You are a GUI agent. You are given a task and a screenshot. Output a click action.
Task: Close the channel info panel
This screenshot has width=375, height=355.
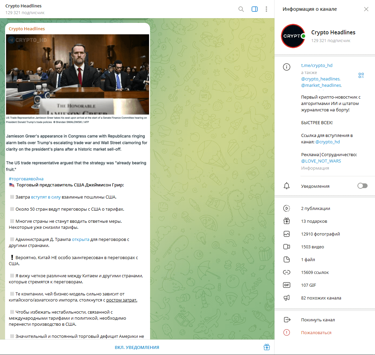click(x=366, y=9)
